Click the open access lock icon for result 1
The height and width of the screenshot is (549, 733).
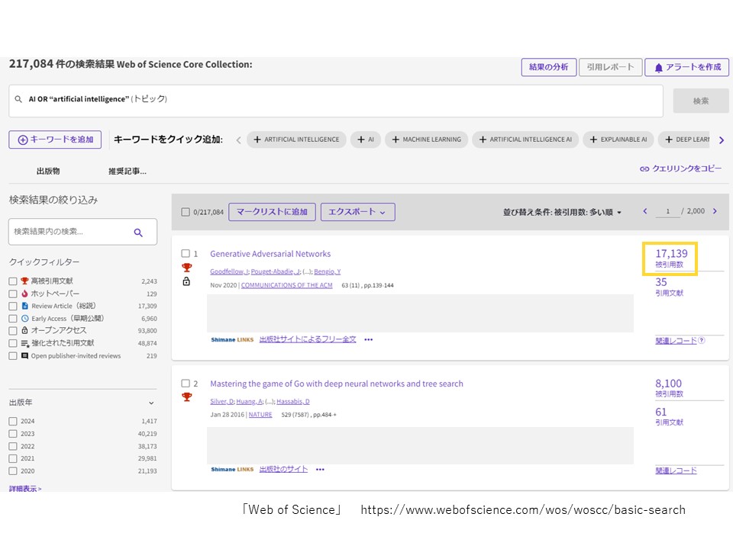186,281
